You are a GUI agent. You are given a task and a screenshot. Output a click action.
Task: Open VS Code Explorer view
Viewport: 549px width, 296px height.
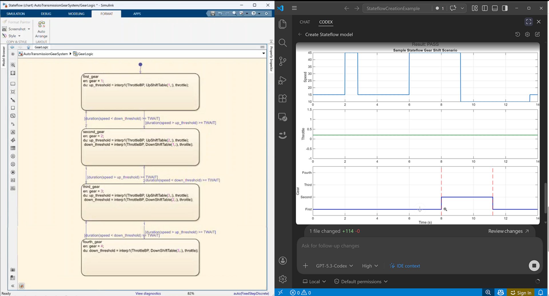pos(283,24)
